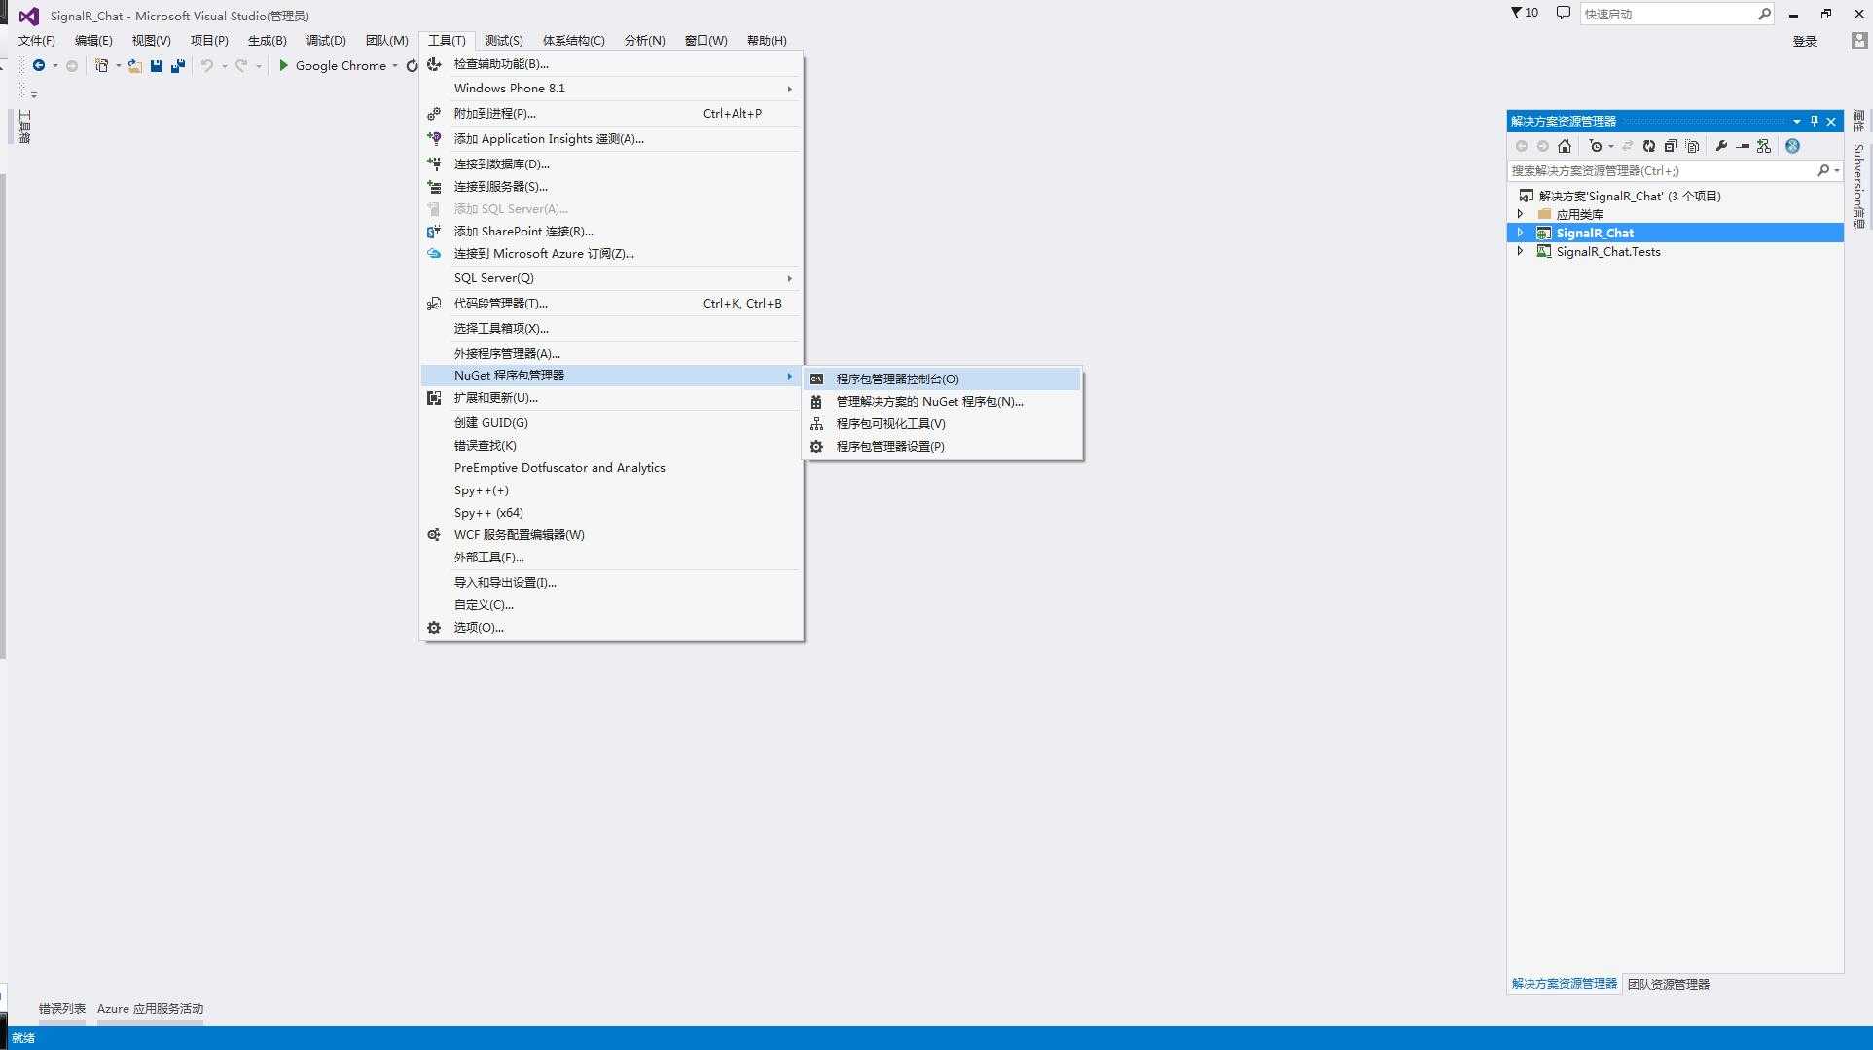
Task: Open the 错误列表 bottom tab
Action: tap(62, 1008)
